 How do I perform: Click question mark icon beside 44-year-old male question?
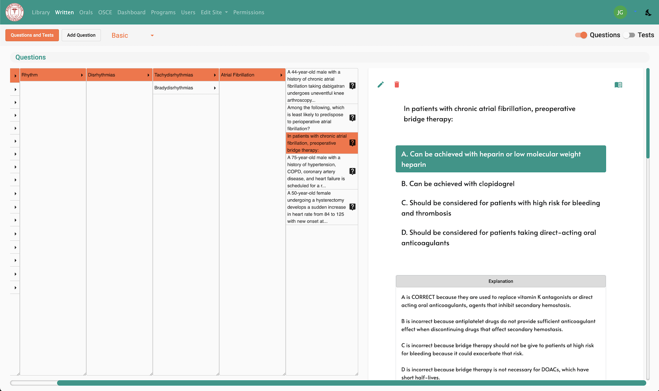(x=352, y=86)
